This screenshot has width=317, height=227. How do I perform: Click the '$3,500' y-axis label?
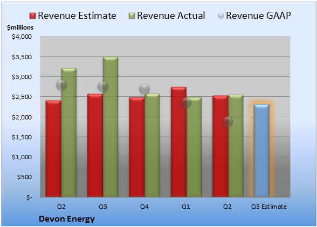[22, 57]
